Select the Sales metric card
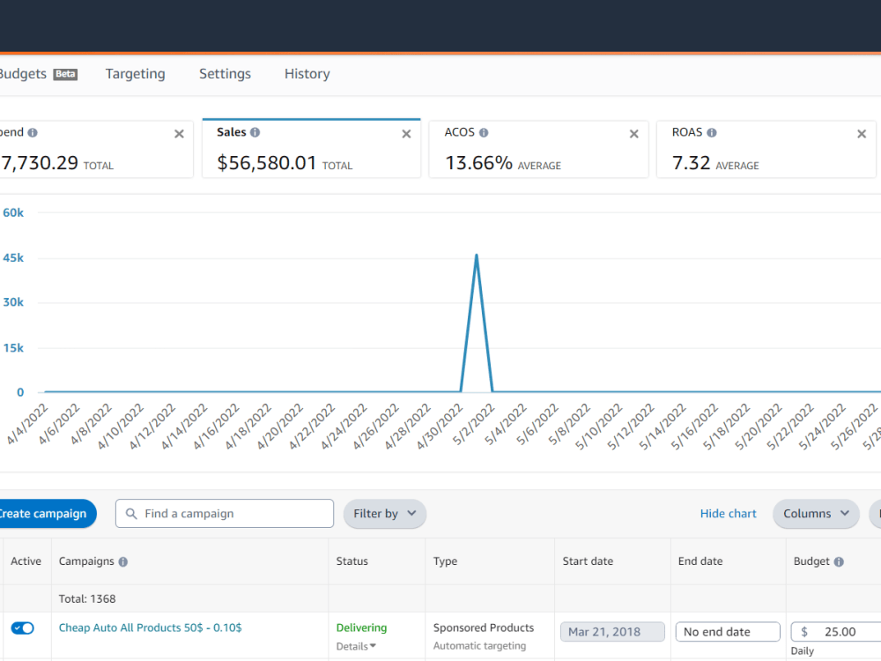This screenshot has width=881, height=661. pyautogui.click(x=311, y=149)
